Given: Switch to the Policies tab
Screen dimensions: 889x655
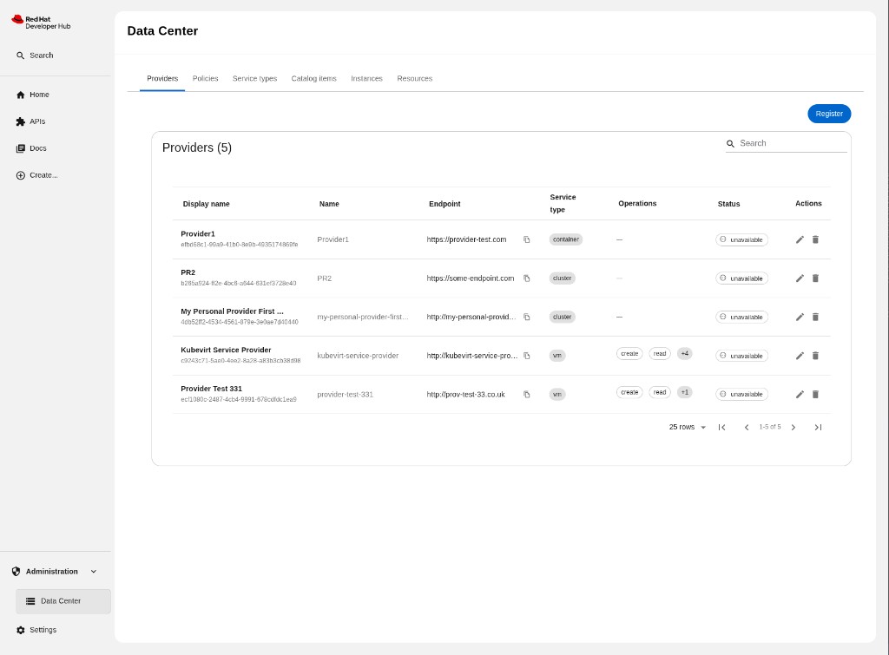Looking at the screenshot, I should pyautogui.click(x=205, y=79).
